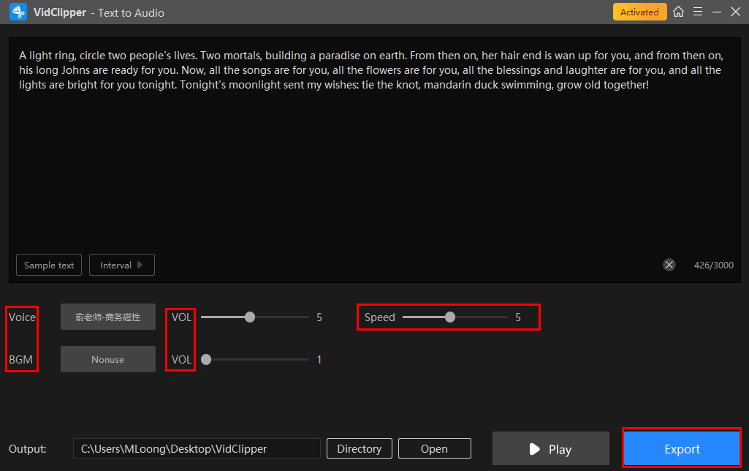Choose output folder with Directory button
749x471 pixels.
coord(359,448)
